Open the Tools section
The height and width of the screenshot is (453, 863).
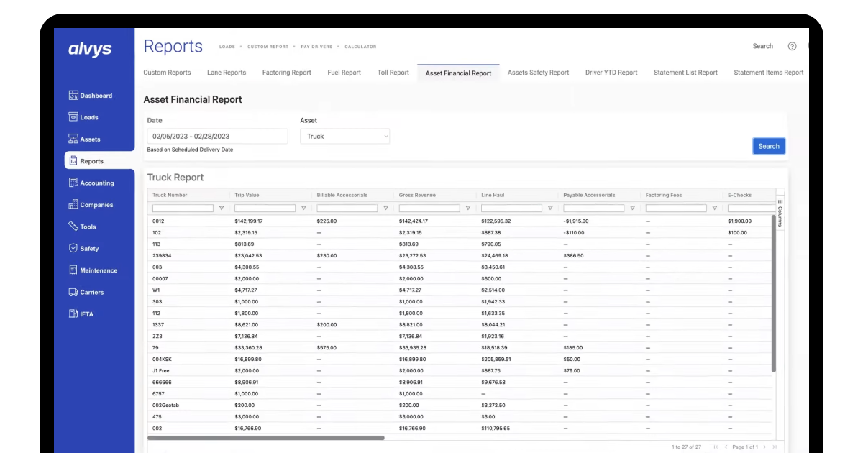pos(82,226)
